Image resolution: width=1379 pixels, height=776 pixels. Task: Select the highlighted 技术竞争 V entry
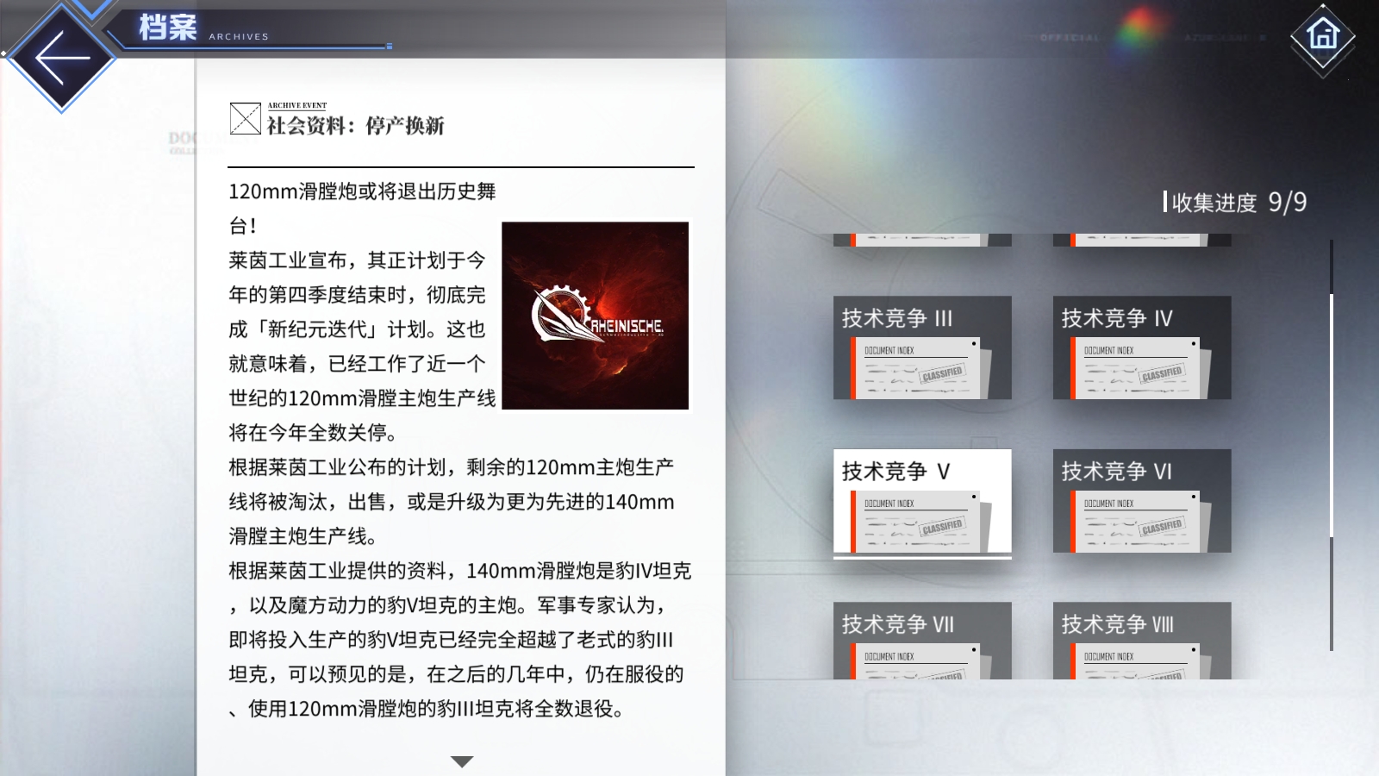click(921, 503)
